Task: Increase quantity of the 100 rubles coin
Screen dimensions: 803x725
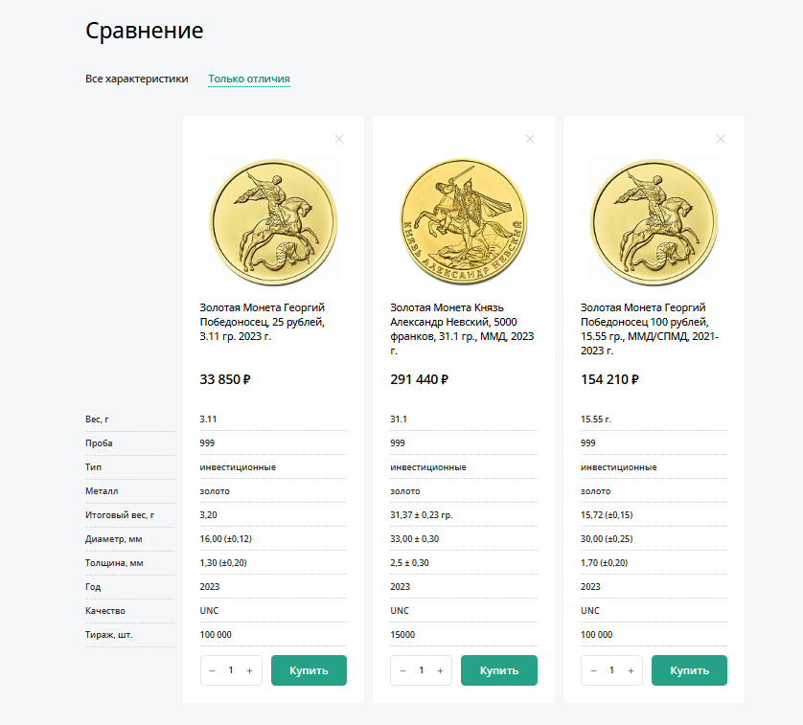Action: 631,670
